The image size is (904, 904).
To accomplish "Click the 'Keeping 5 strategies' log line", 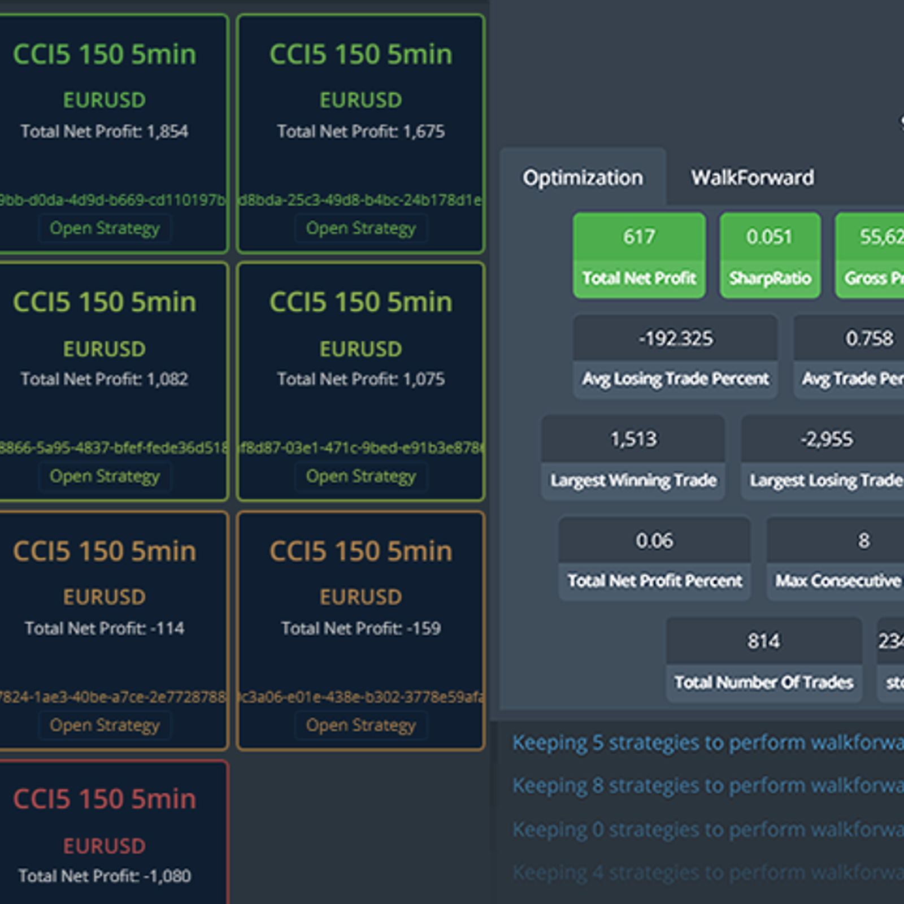I will click(x=708, y=742).
